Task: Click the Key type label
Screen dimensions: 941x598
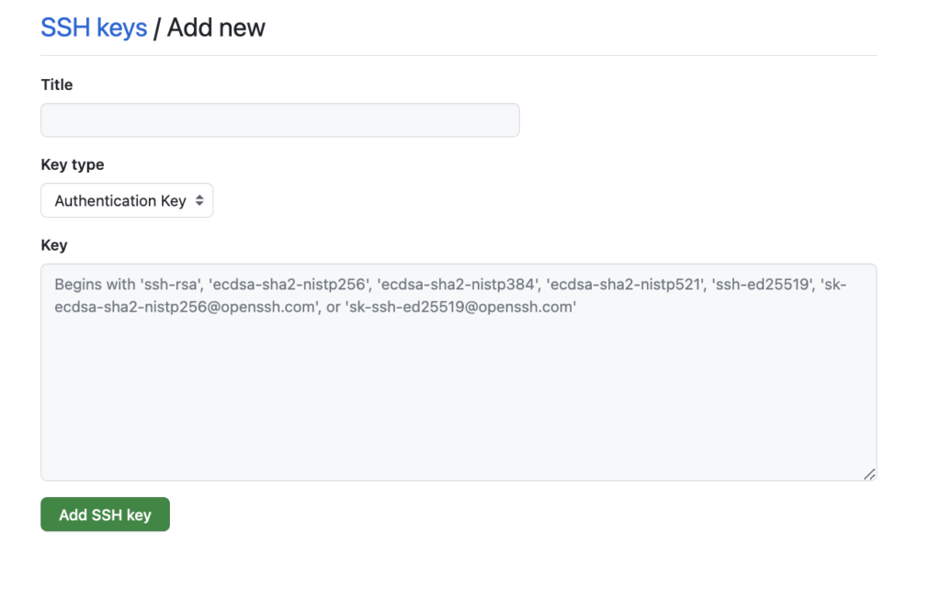Action: (72, 165)
